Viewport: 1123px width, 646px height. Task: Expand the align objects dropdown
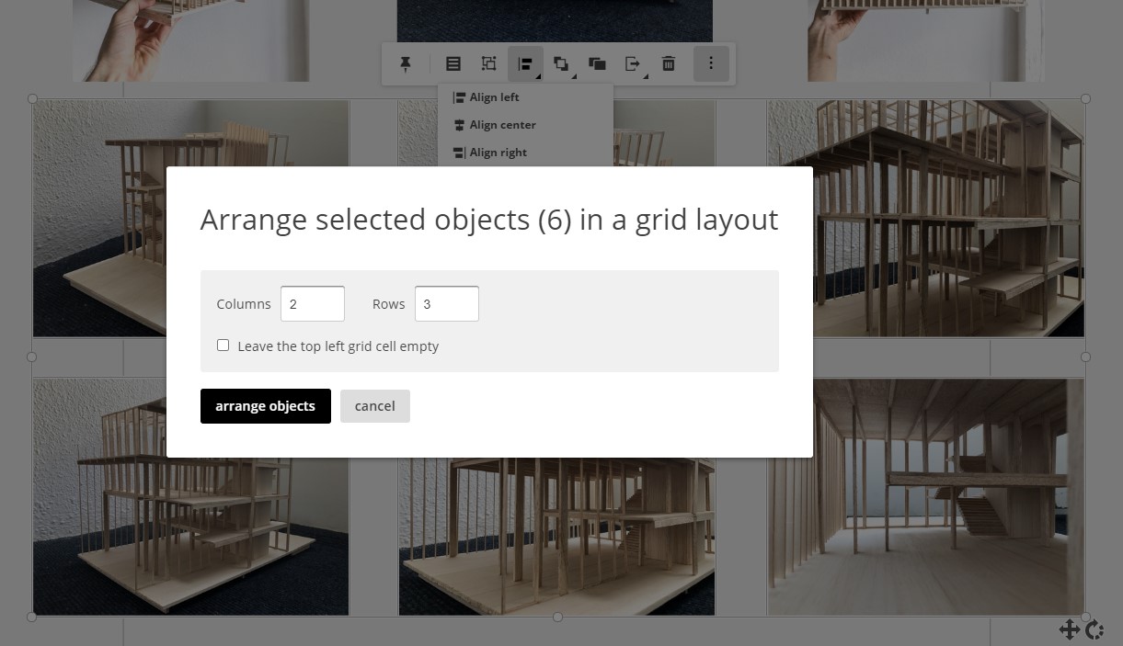click(x=525, y=63)
